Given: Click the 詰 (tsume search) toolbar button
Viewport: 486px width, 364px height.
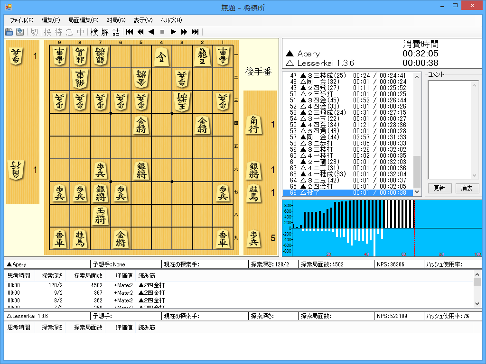Looking at the screenshot, I should [x=116, y=32].
